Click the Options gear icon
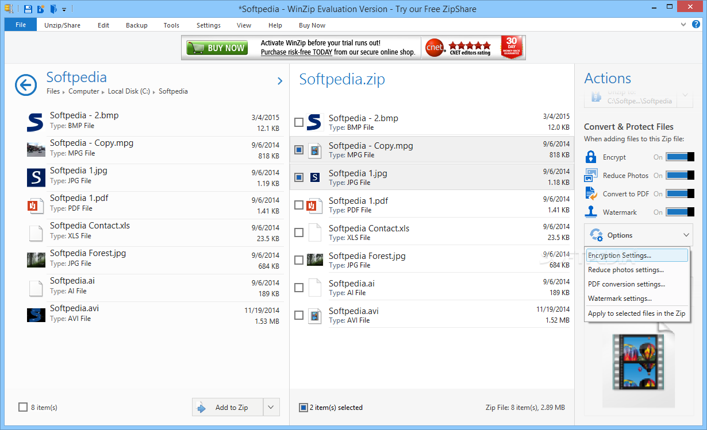The width and height of the screenshot is (707, 430). (x=596, y=235)
